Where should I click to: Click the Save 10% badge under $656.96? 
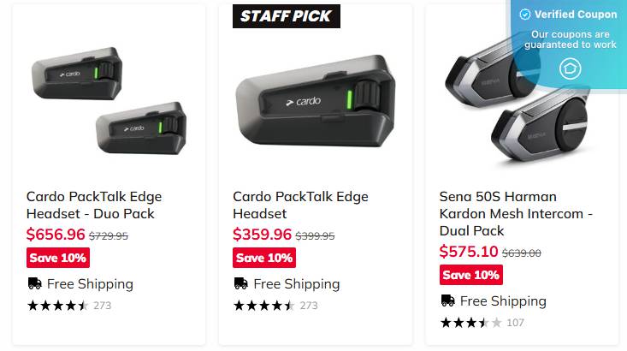pos(57,258)
